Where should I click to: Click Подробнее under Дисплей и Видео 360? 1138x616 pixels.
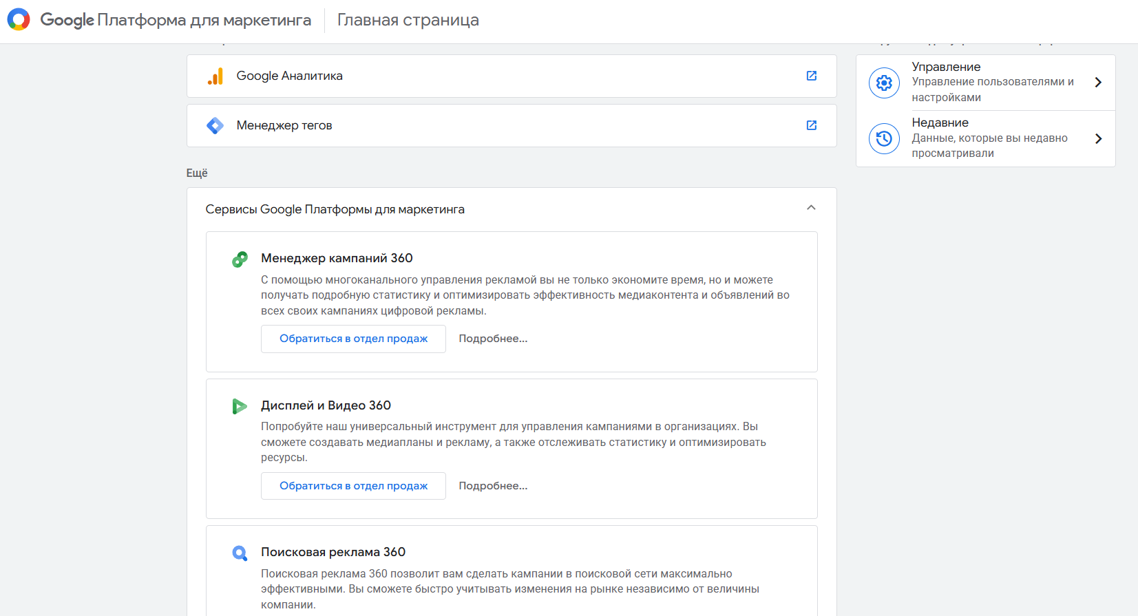(x=493, y=486)
